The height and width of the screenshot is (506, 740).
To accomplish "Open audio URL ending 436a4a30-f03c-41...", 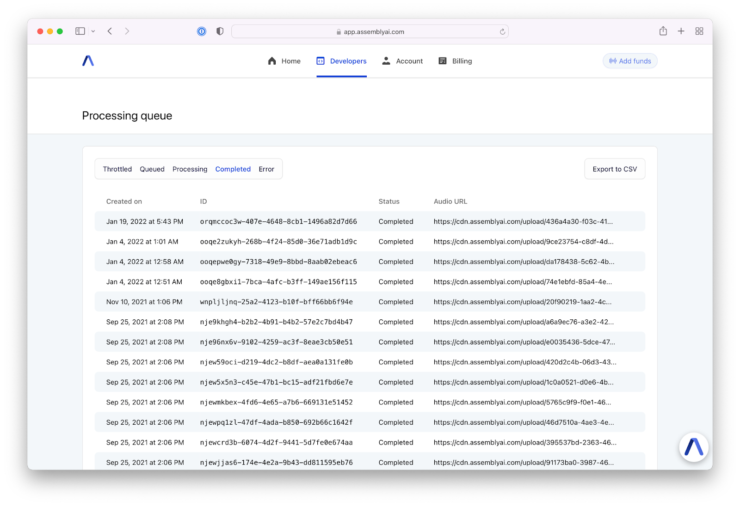I will pyautogui.click(x=523, y=221).
